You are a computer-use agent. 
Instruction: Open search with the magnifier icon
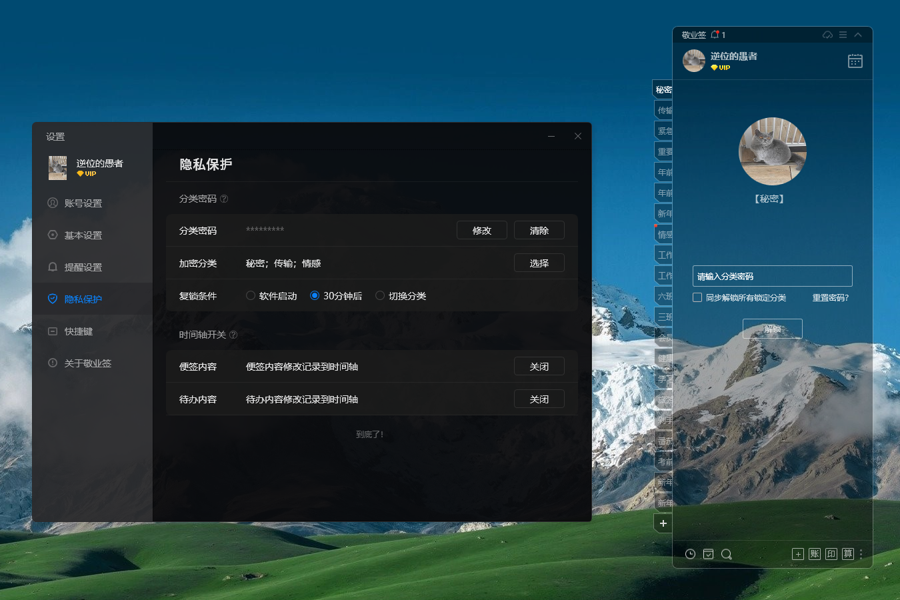click(727, 554)
